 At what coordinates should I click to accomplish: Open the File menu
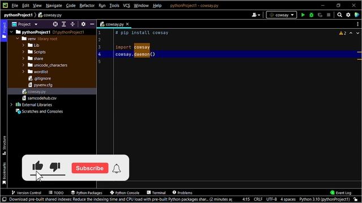(15, 6)
